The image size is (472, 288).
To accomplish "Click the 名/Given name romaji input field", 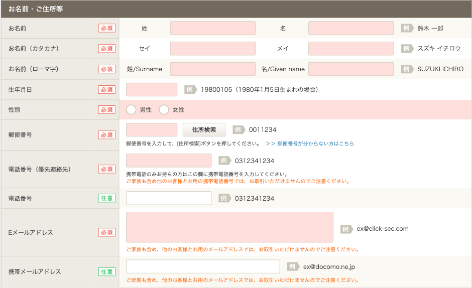I will pyautogui.click(x=351, y=69).
